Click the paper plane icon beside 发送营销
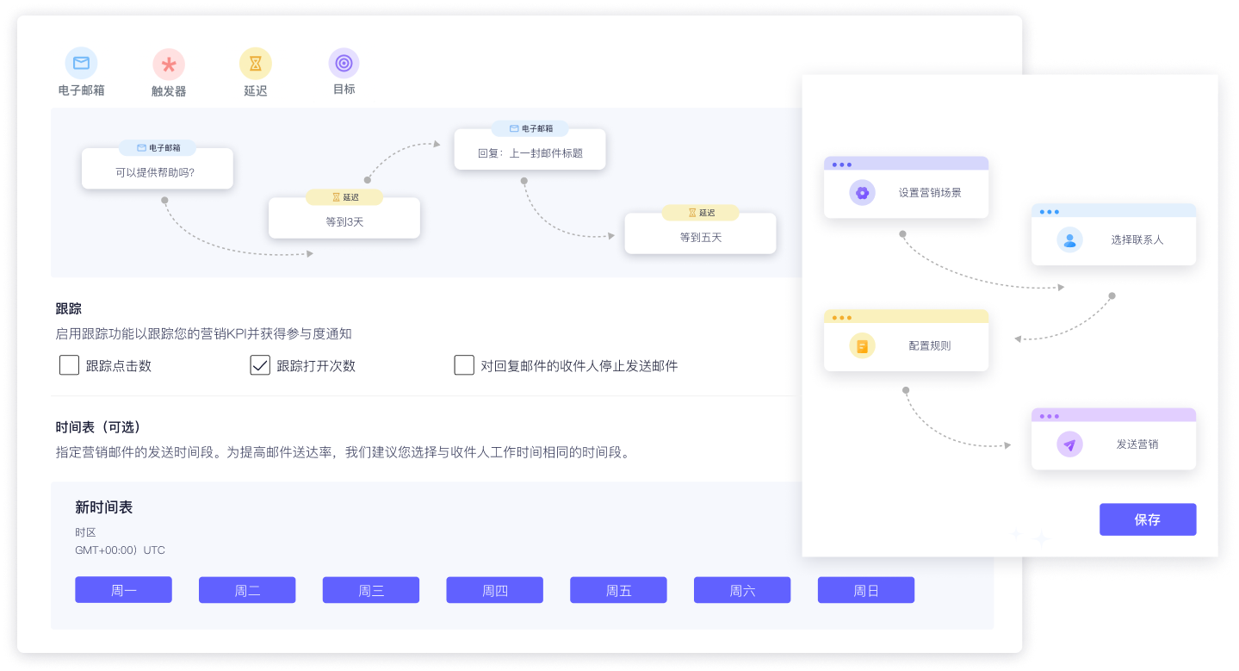 [1069, 444]
